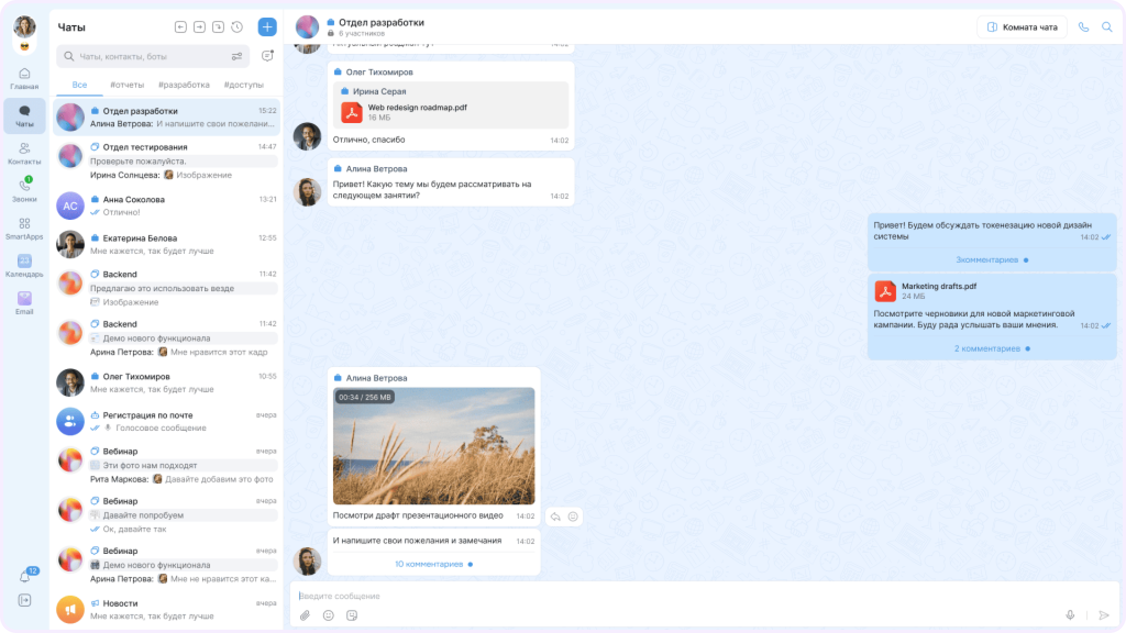Open the emoji picker in message box
Viewport: 1126px width, 633px height.
(328, 615)
